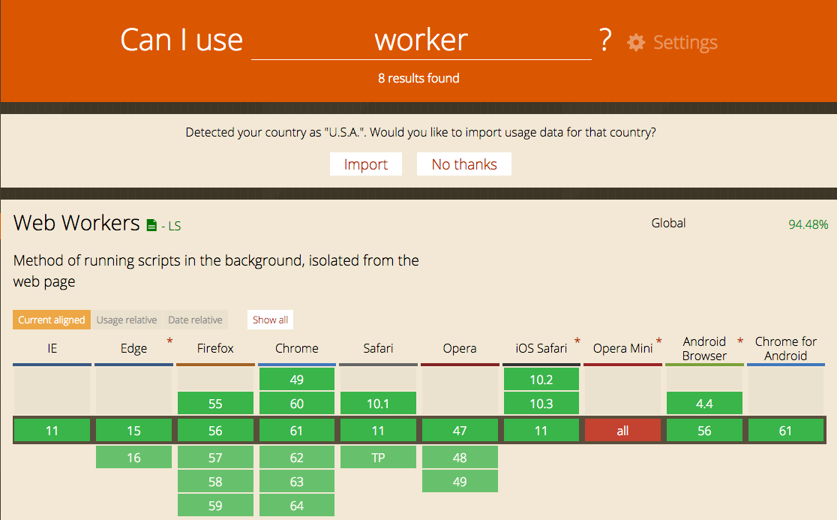Dismiss the prompt with No thanks

463,164
